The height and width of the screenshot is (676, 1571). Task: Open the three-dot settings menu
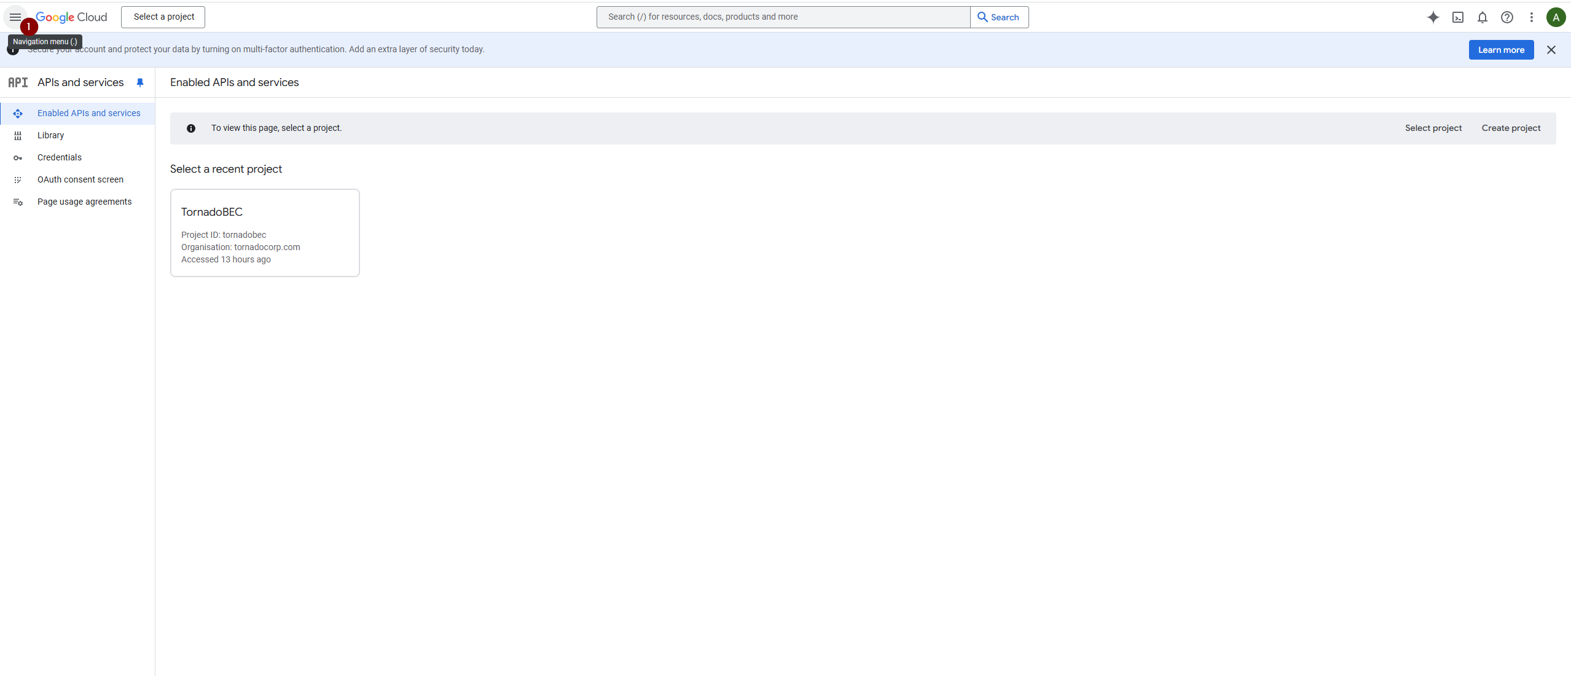pyautogui.click(x=1531, y=17)
